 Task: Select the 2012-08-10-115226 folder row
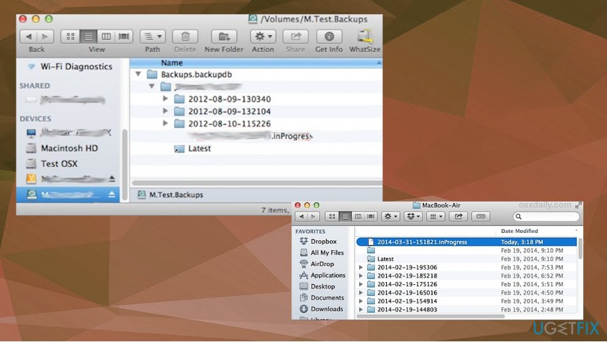coord(256,123)
